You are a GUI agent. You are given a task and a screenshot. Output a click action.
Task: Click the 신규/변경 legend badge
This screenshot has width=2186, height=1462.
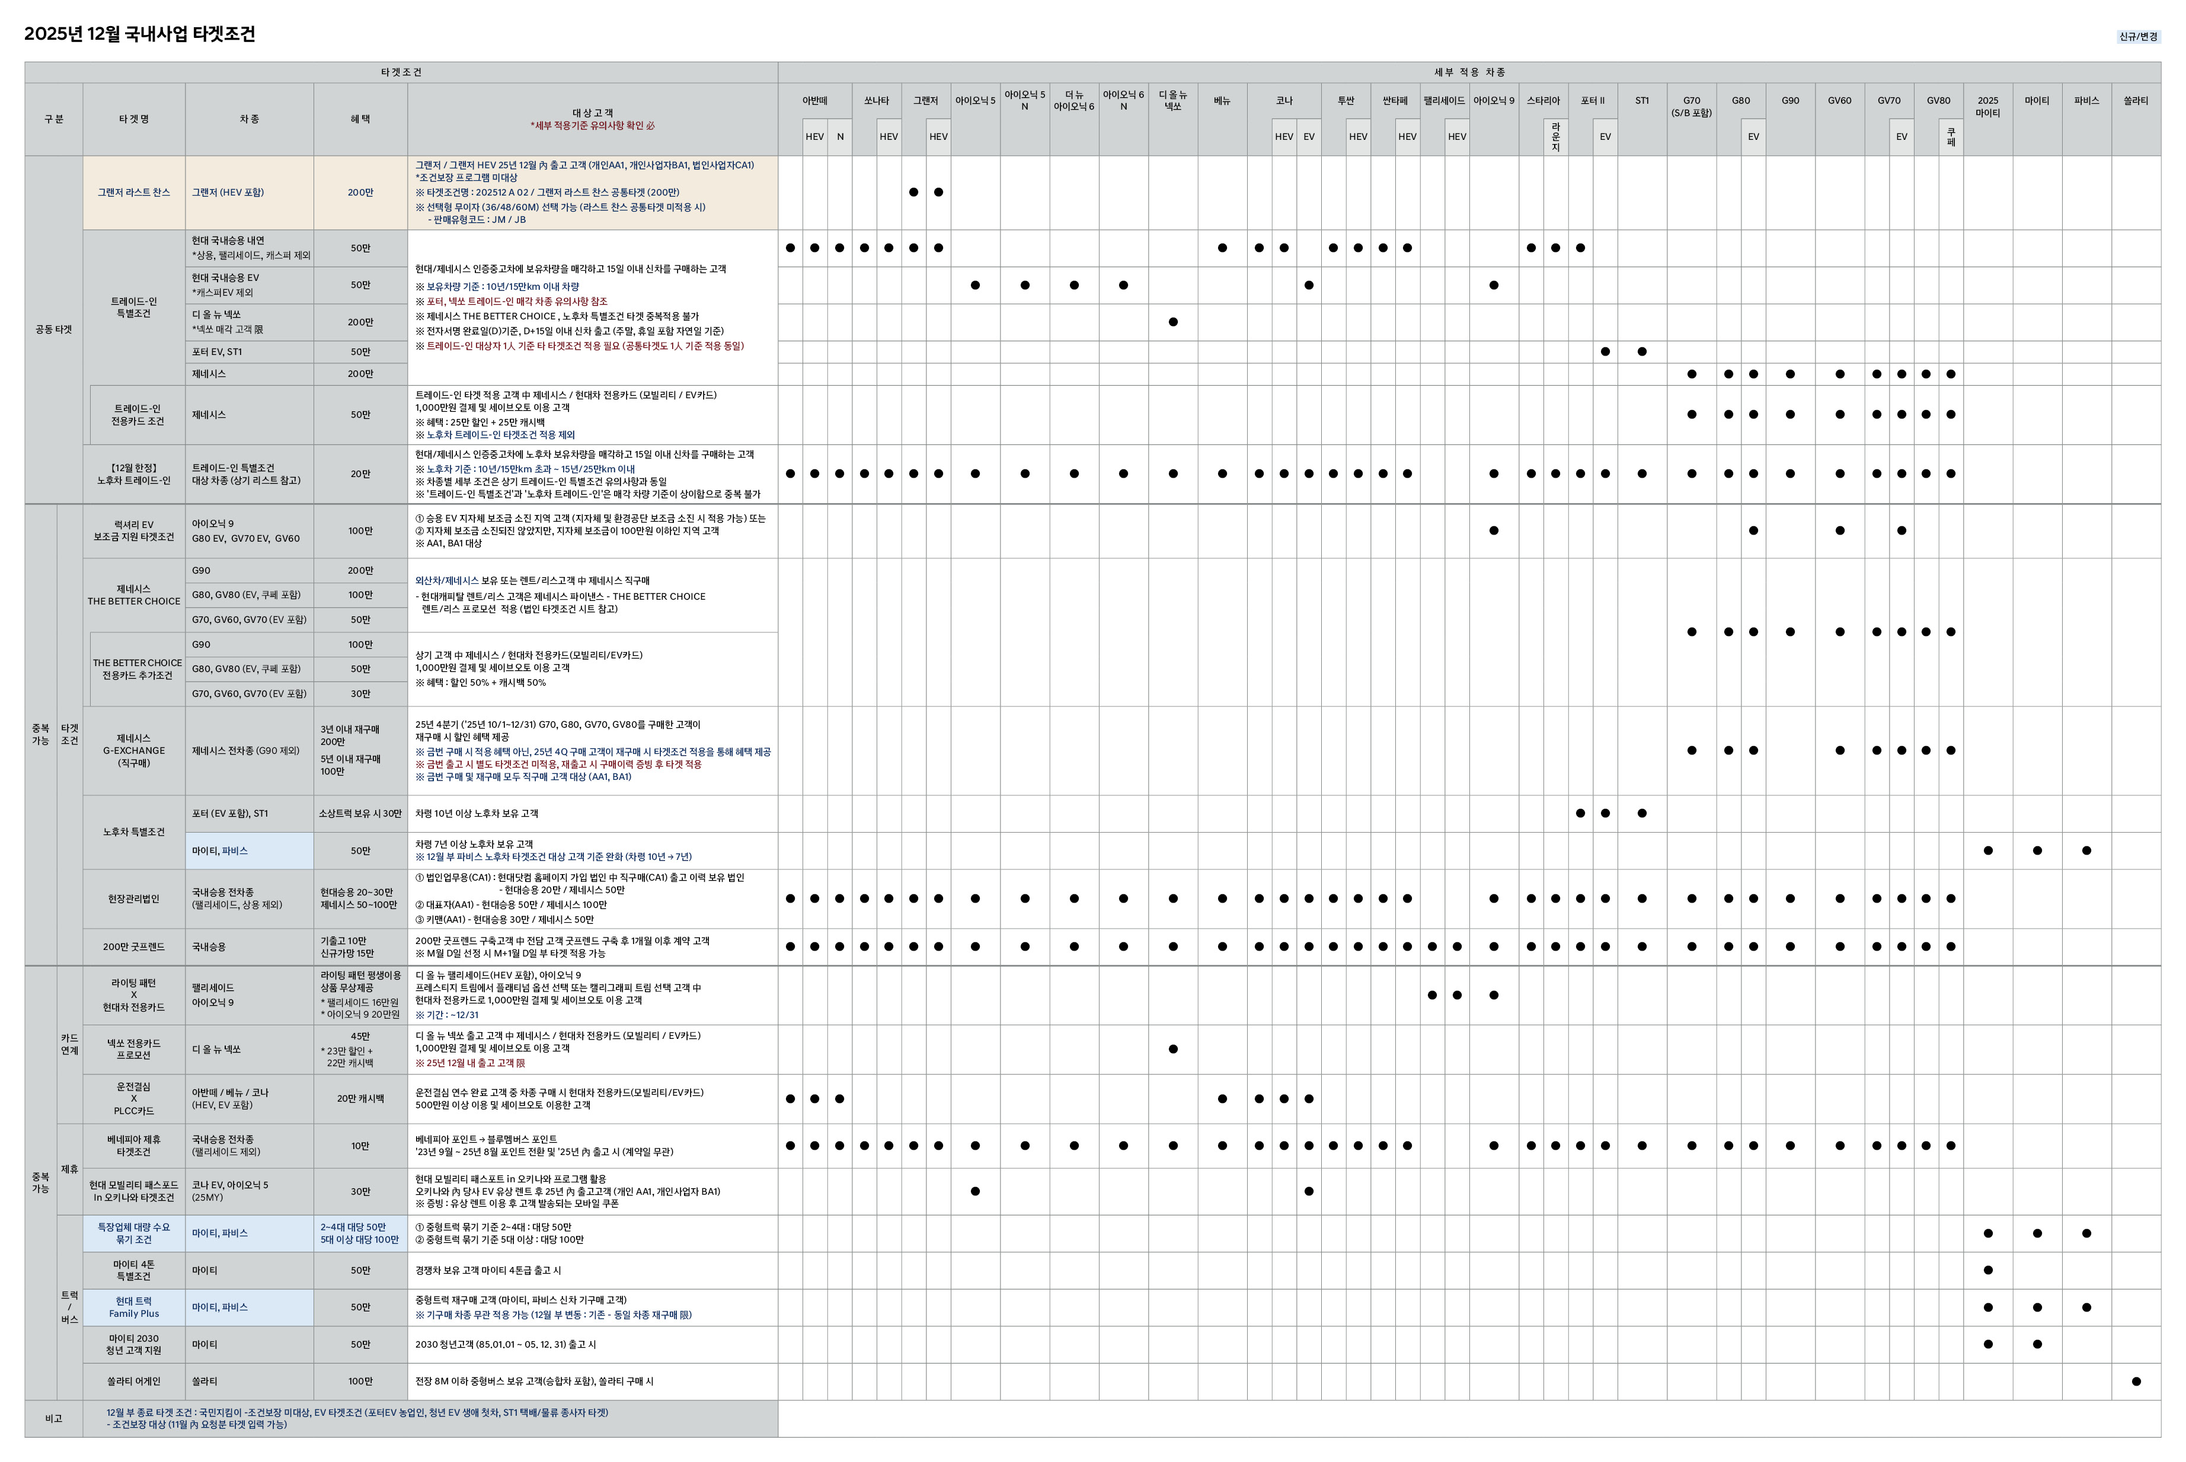coord(2137,36)
